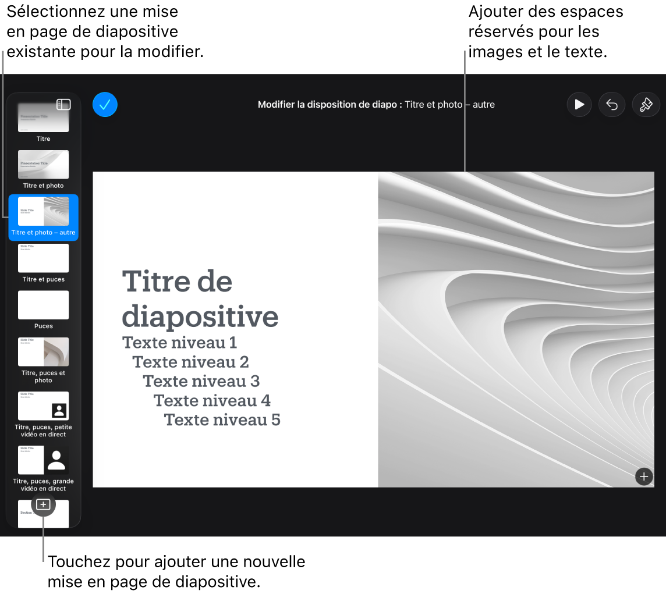Click the Texte niveau 2 line

[x=190, y=362]
